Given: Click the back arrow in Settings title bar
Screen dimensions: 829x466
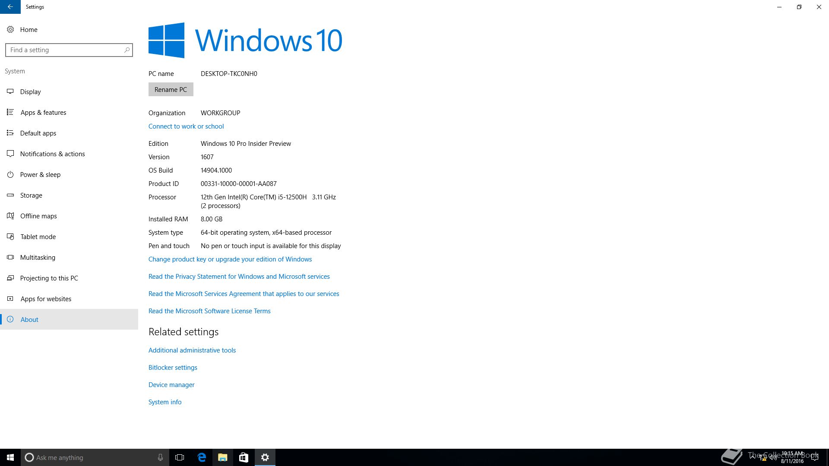Looking at the screenshot, I should coord(10,7).
